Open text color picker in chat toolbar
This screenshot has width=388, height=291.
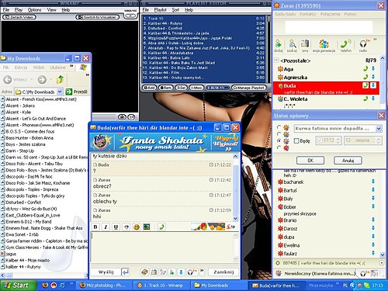(126, 227)
